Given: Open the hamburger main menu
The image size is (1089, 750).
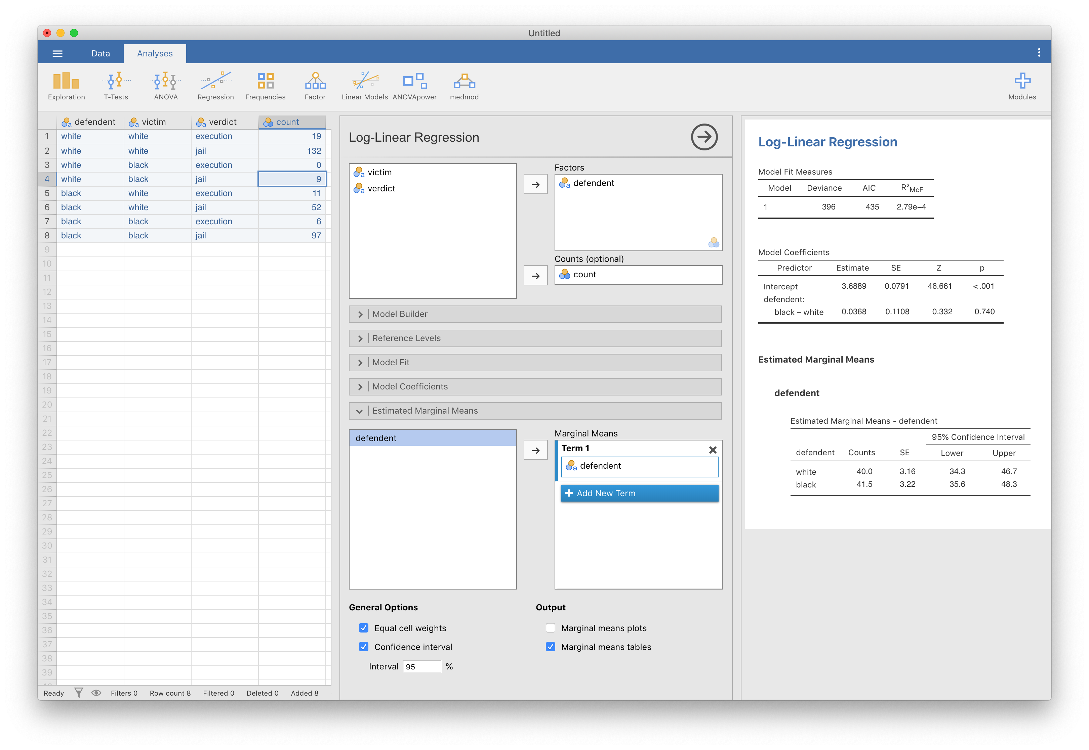Looking at the screenshot, I should [x=57, y=54].
